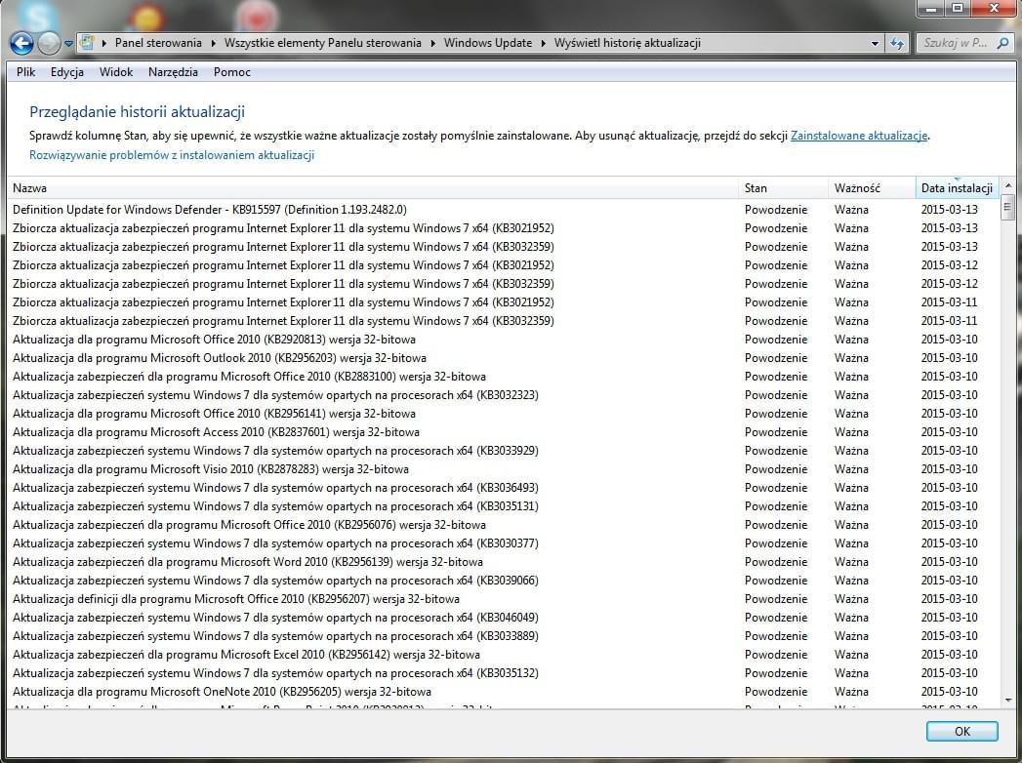Open the Narzędzia menu

point(173,71)
